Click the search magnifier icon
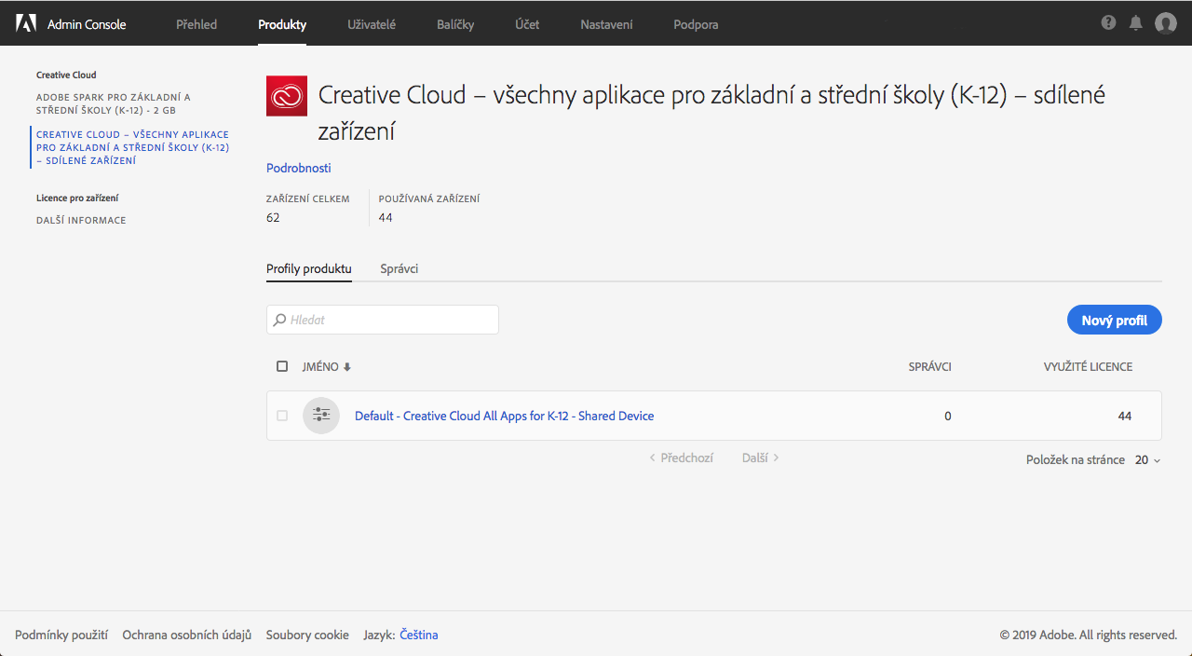The height and width of the screenshot is (656, 1192). tap(279, 320)
